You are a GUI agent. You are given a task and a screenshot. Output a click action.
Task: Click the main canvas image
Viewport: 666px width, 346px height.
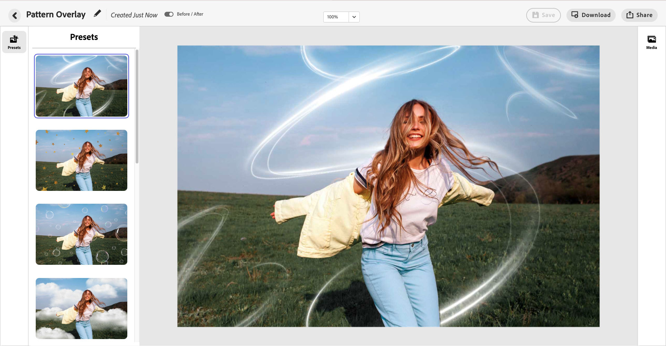388,186
